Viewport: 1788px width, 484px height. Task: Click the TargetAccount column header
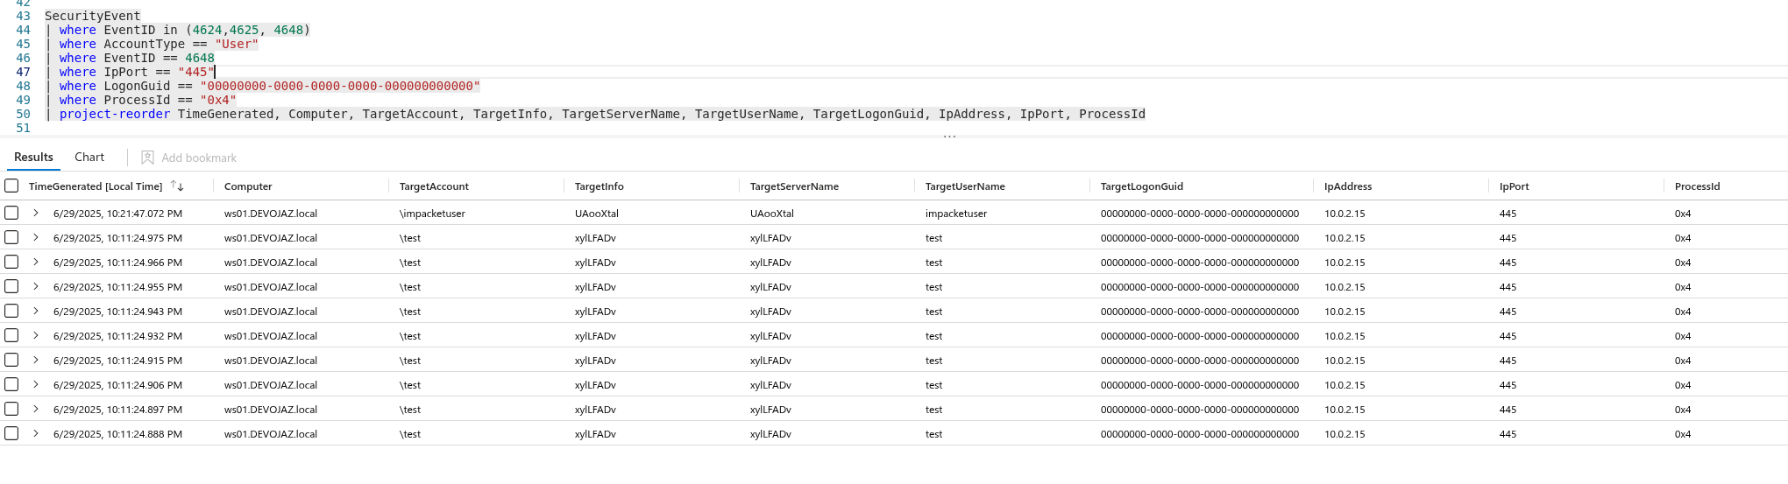[434, 186]
